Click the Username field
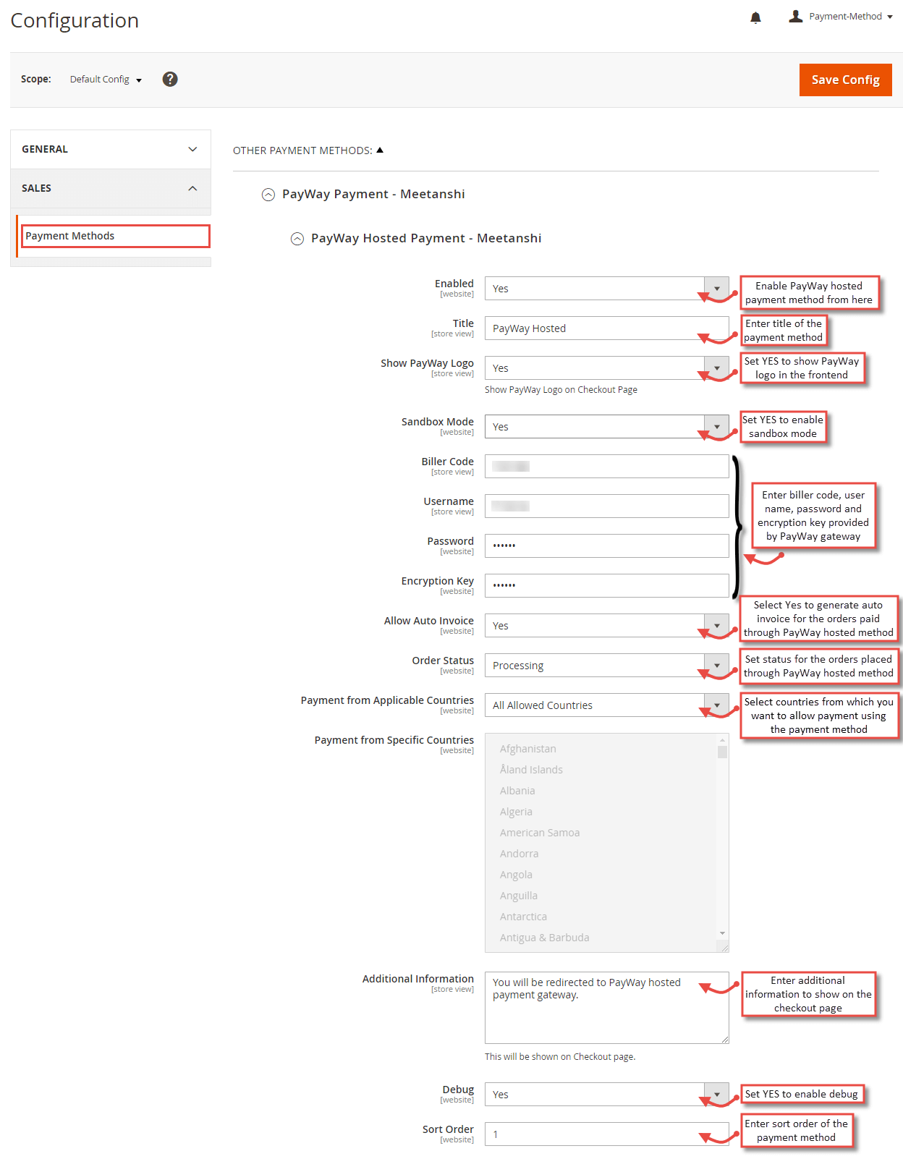This screenshot has width=903, height=1159. point(606,506)
